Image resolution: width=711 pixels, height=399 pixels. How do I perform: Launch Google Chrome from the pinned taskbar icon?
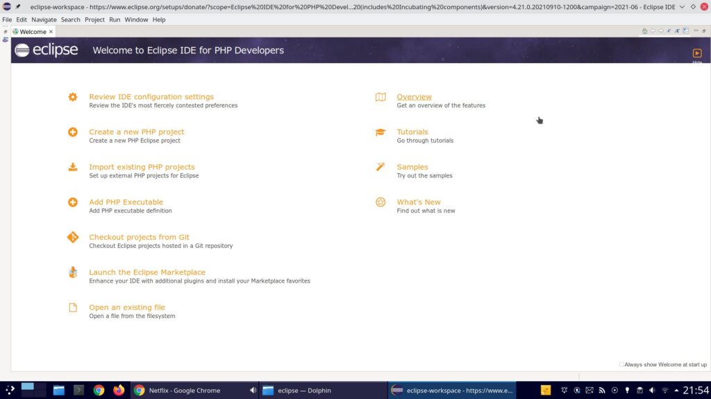pos(99,390)
